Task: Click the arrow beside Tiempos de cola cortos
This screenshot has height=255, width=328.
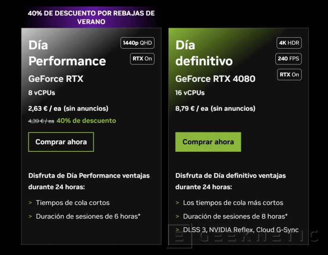Action: point(30,202)
